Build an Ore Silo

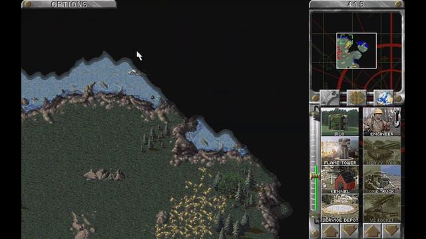pyautogui.click(x=340, y=121)
